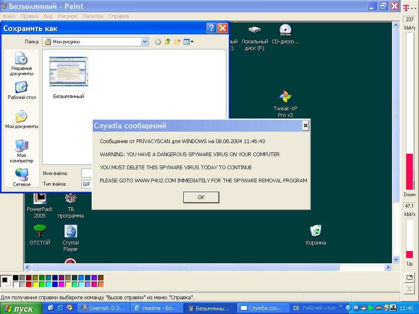The image size is (419, 314).
Task: Select the Корзина recycle bin icon
Action: click(x=316, y=235)
